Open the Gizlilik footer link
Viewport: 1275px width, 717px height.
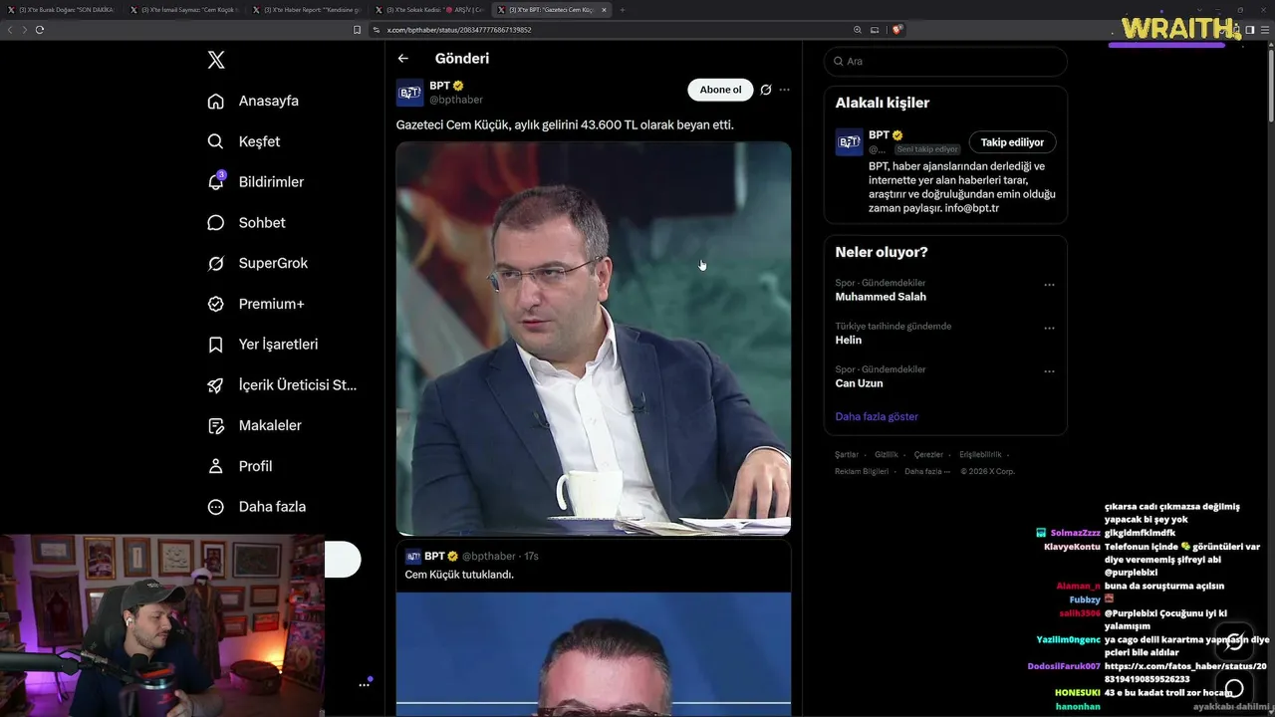tap(887, 455)
